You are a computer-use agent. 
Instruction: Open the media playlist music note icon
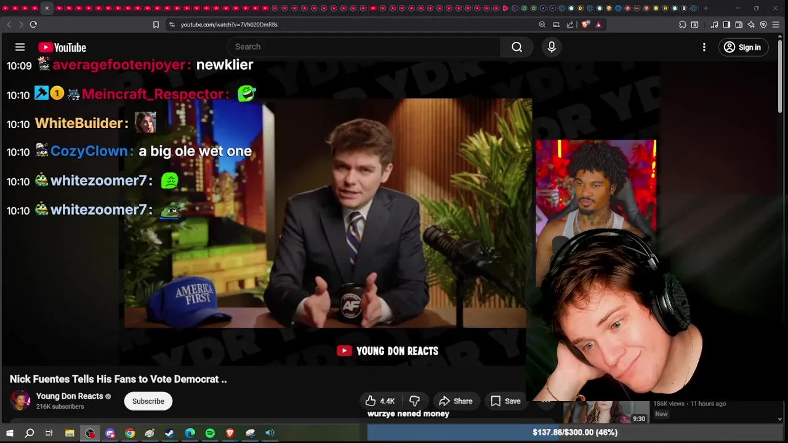pos(714,25)
